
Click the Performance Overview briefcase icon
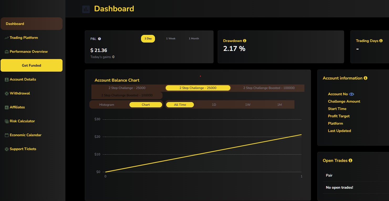pos(7,52)
